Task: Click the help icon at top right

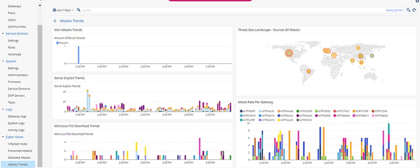Action: point(417,1)
